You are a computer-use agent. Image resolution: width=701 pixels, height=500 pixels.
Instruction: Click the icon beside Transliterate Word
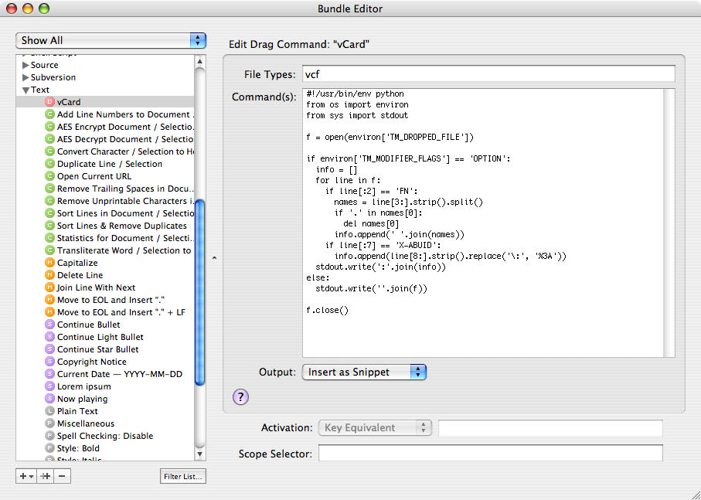49,250
